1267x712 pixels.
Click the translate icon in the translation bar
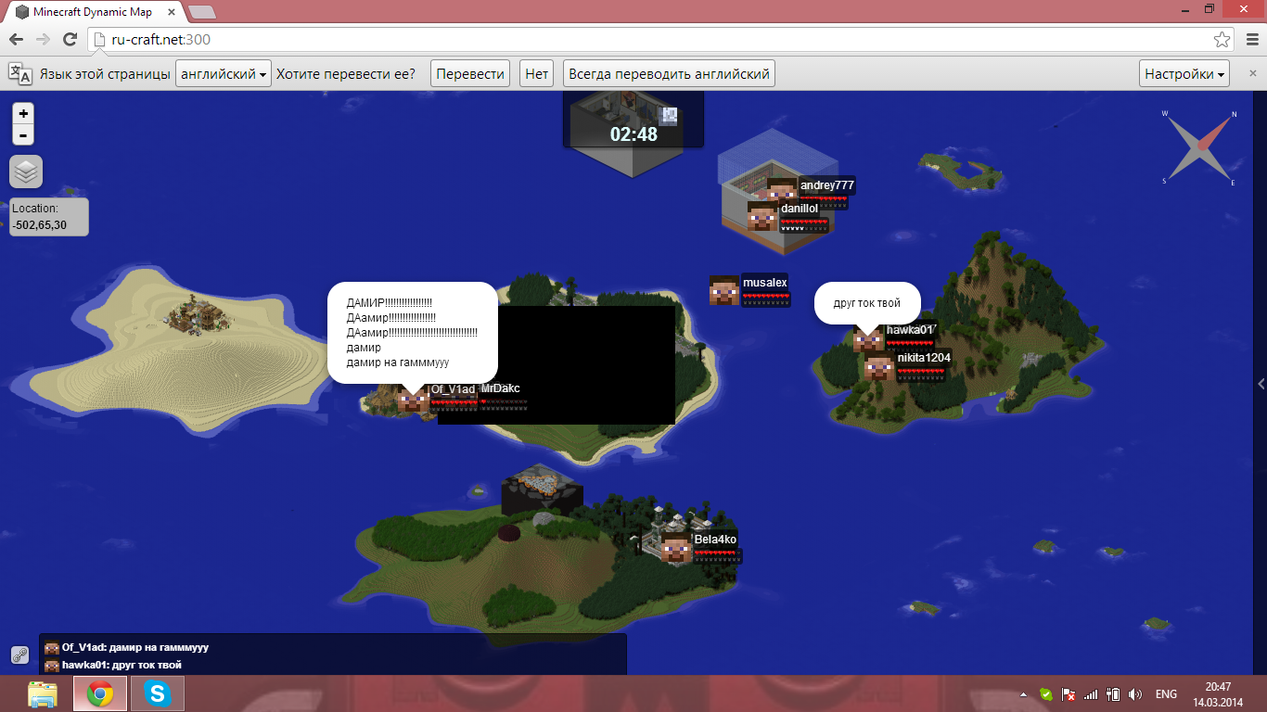(x=20, y=74)
